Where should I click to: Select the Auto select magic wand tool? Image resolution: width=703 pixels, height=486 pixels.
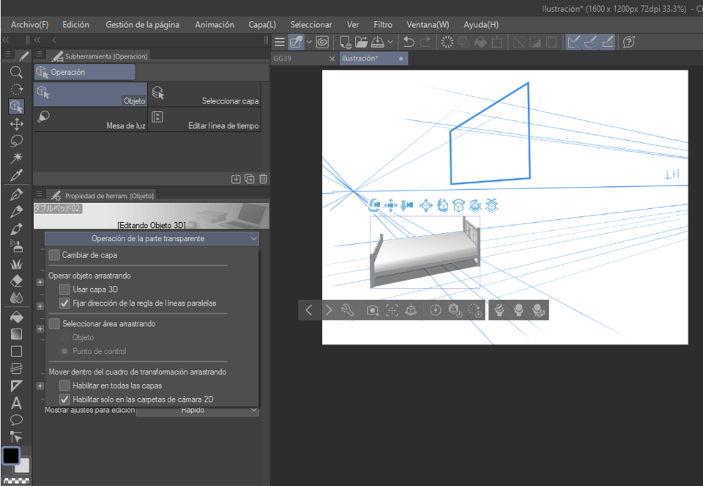click(17, 158)
